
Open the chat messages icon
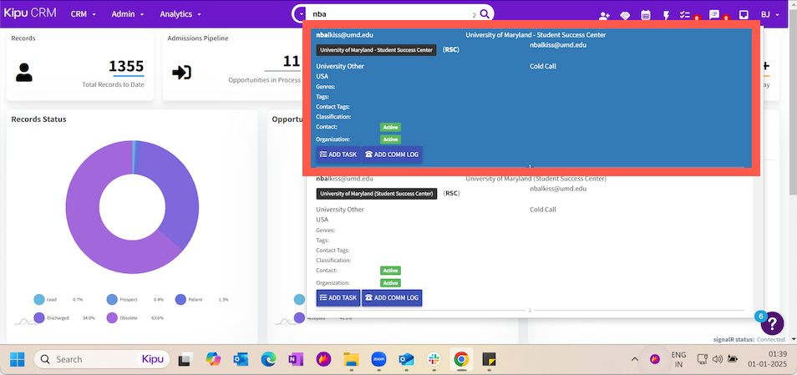point(714,15)
